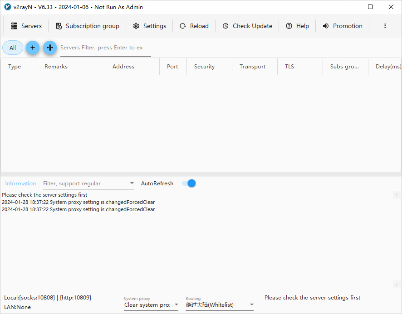
Task: Open the System proxy dropdown
Action: coord(151,305)
